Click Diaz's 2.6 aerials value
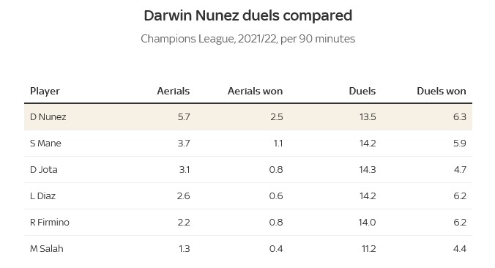Image resolution: width=495 pixels, height=268 pixels. pyautogui.click(x=183, y=196)
